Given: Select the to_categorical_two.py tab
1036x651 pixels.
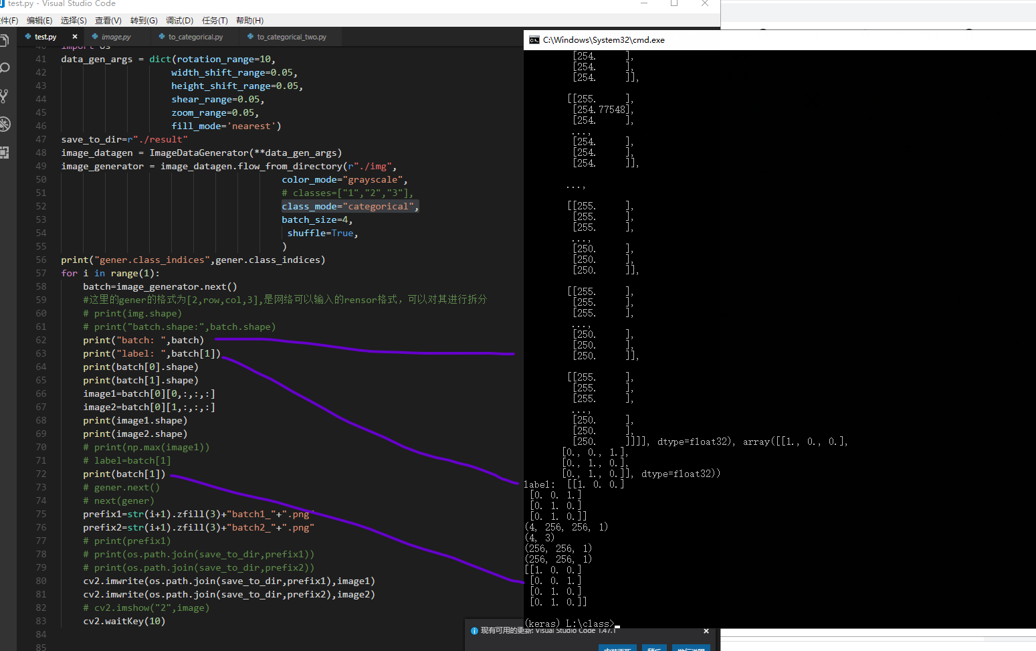Looking at the screenshot, I should click(290, 37).
